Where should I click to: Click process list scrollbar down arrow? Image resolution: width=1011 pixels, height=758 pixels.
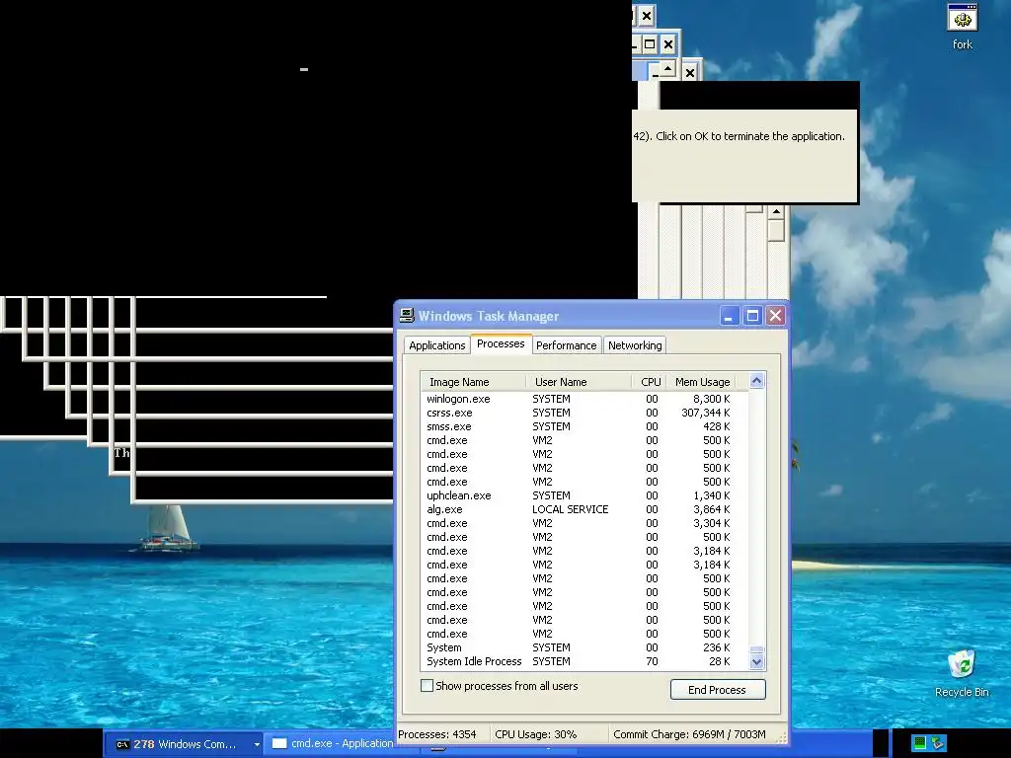(x=757, y=662)
